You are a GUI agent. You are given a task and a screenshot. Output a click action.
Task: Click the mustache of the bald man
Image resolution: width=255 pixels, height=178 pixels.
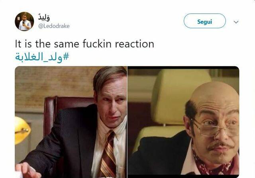point(220,145)
